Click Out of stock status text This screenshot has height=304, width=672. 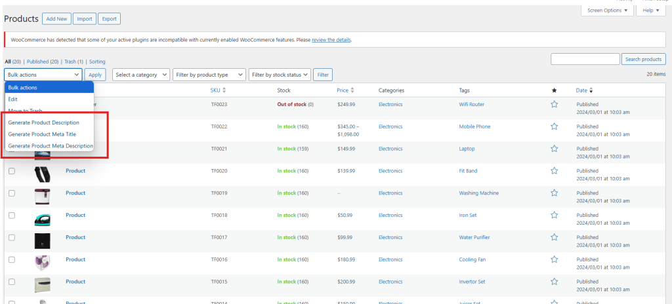pyautogui.click(x=292, y=104)
